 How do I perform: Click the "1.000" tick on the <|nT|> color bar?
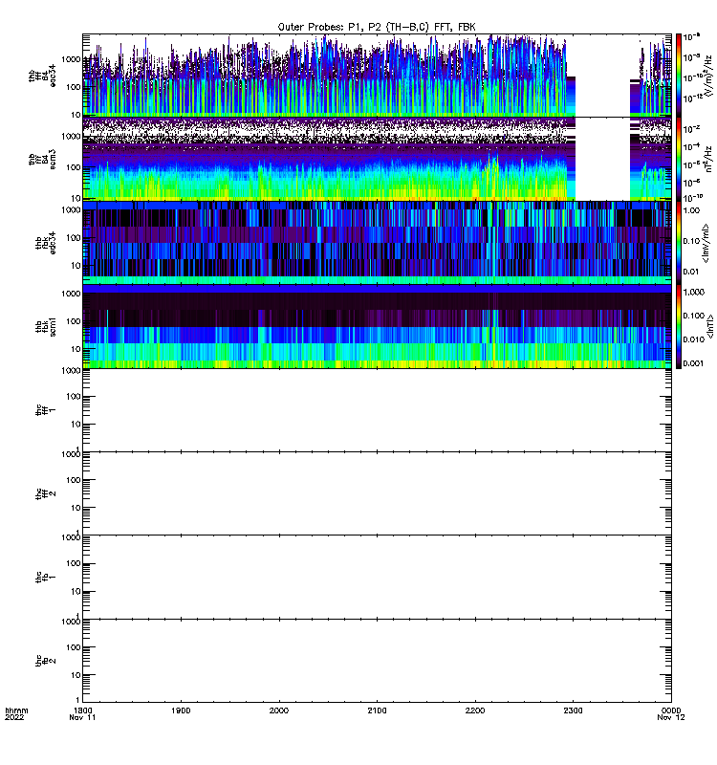tap(694, 293)
